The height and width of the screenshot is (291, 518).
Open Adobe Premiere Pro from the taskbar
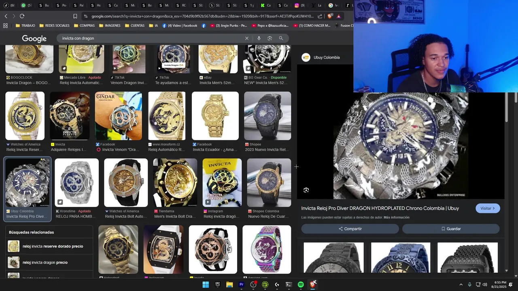click(x=241, y=285)
